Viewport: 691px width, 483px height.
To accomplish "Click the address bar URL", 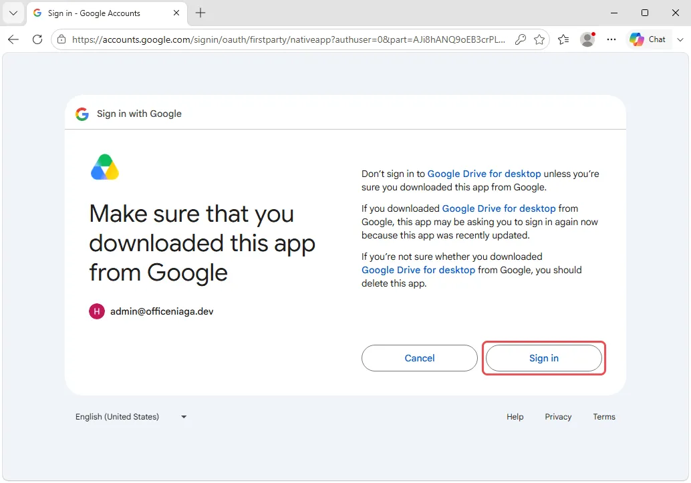I will pyautogui.click(x=289, y=39).
